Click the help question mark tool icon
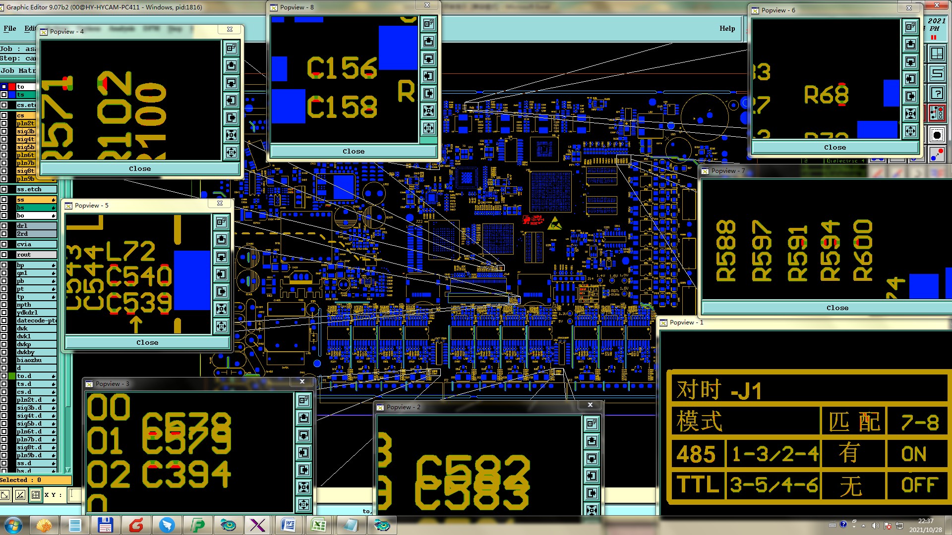 [x=937, y=93]
